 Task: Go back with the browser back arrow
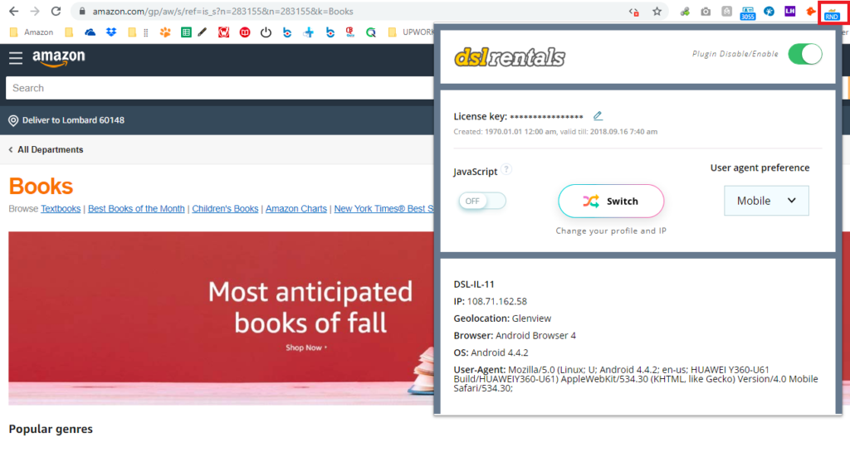[13, 11]
